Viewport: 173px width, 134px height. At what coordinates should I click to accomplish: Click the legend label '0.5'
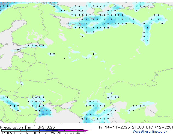pyautogui.click(x=9, y=133)
